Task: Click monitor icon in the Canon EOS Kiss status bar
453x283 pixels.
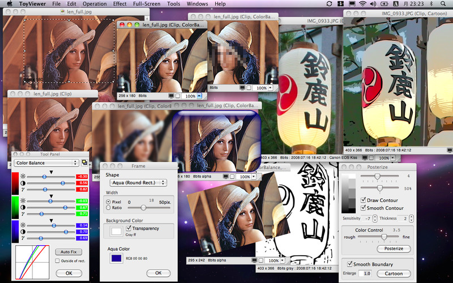Action: pyautogui.click(x=365, y=158)
